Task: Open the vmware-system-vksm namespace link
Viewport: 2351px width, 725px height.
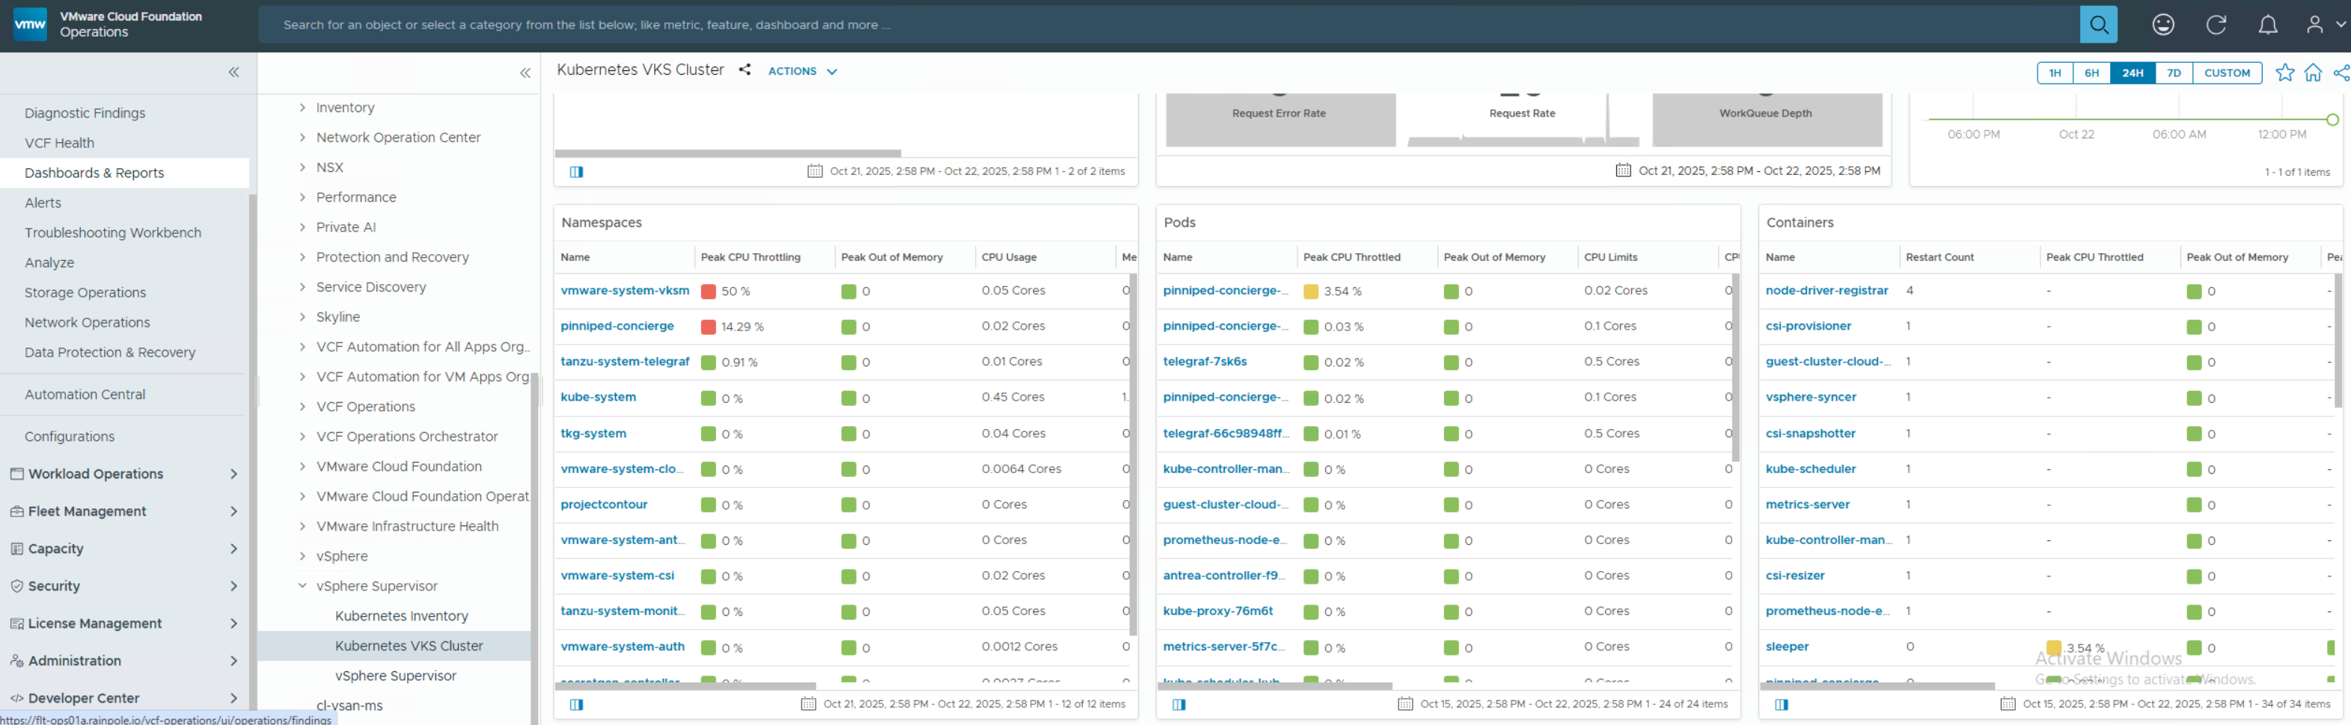Action: (624, 290)
